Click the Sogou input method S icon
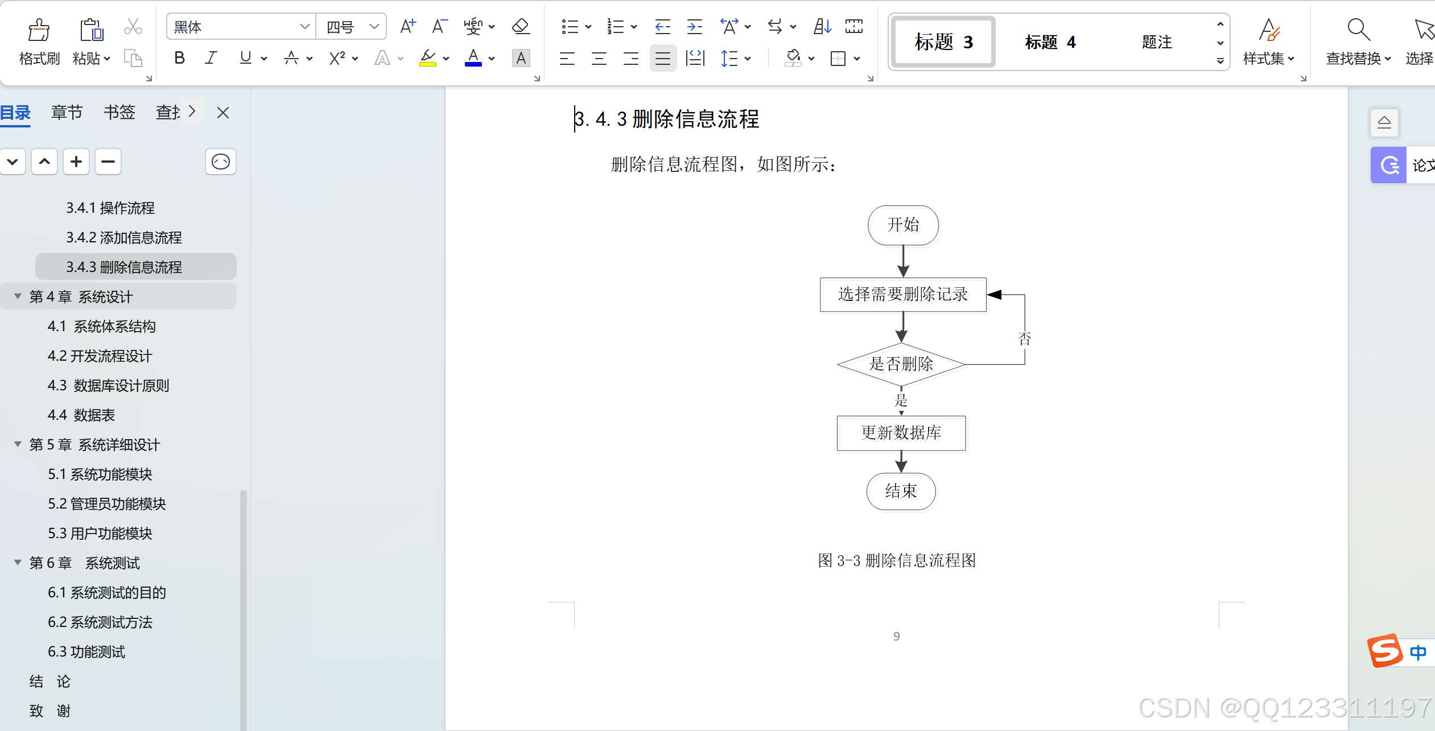 pyautogui.click(x=1385, y=651)
